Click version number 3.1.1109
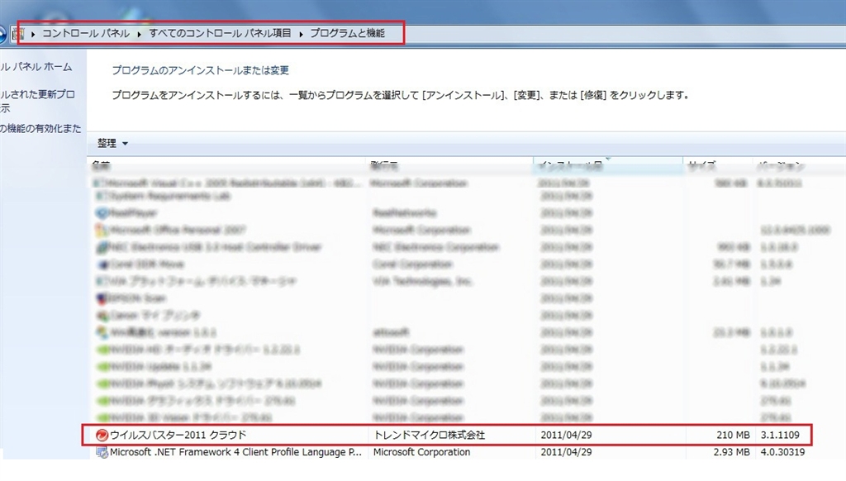Image resolution: width=846 pixels, height=481 pixels. click(780, 435)
